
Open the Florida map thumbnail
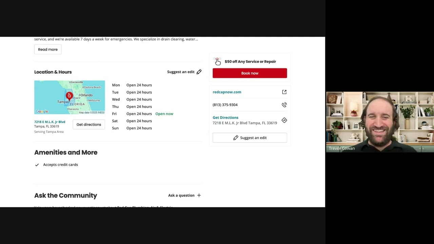(x=70, y=97)
